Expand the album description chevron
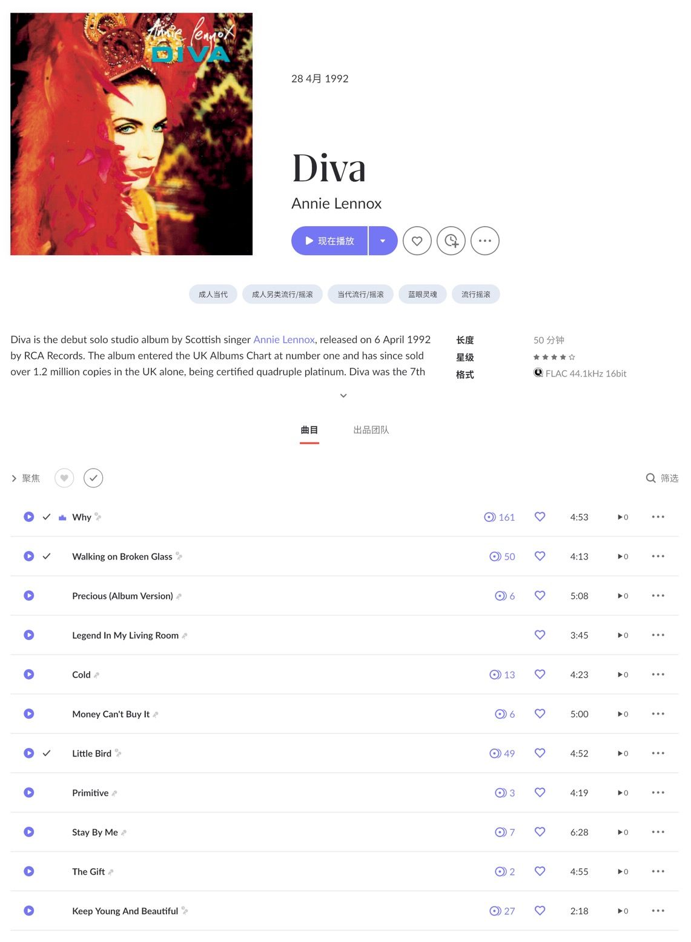The width and height of the screenshot is (691, 942). [x=343, y=395]
